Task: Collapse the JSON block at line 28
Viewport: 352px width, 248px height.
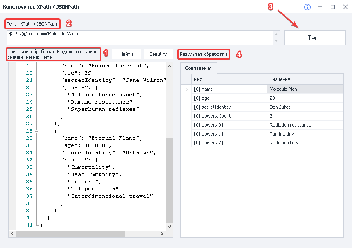Action: coord(36,131)
